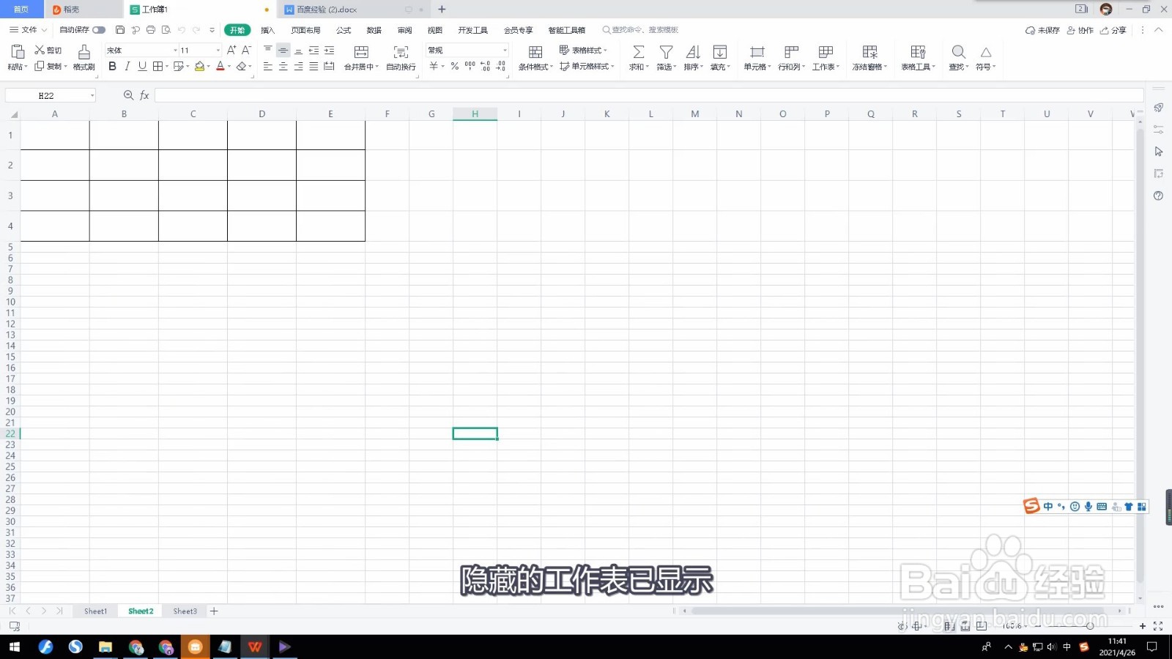Toggle italic formatting
1172x659 pixels.
(127, 67)
